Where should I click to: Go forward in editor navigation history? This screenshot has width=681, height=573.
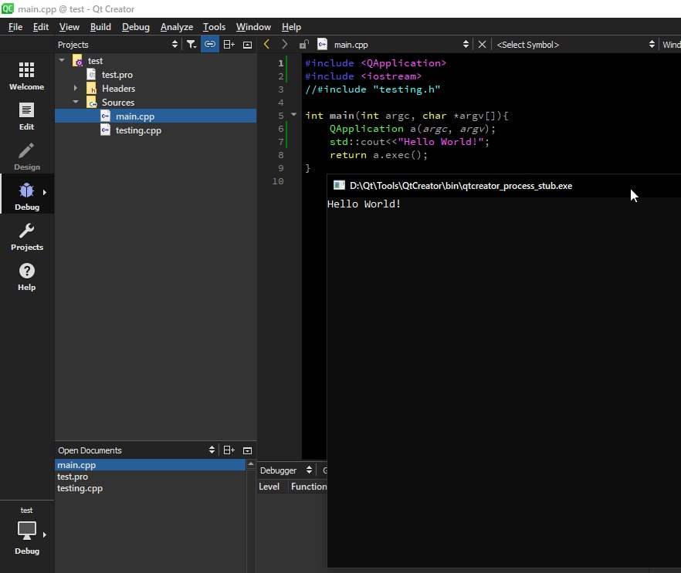pyautogui.click(x=284, y=44)
